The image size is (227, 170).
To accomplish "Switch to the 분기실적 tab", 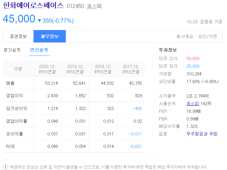I will pos(12,50).
